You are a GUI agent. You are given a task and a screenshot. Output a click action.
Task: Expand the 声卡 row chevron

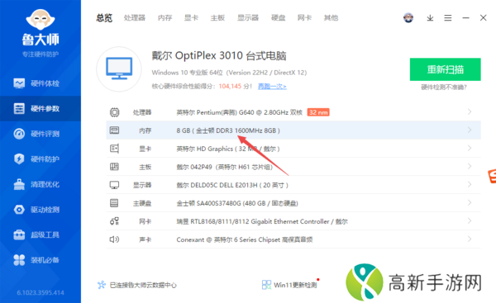pos(470,239)
